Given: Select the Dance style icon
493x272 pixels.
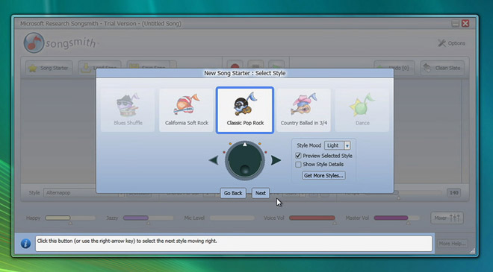Looking at the screenshot, I should 362,110.
